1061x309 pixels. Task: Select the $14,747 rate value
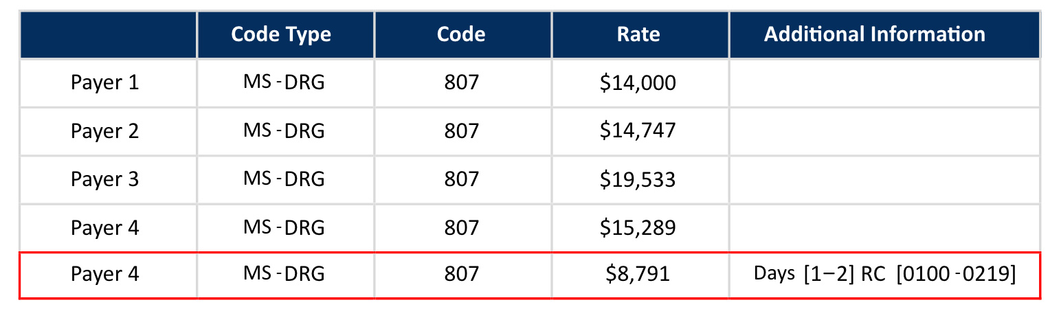(x=638, y=131)
